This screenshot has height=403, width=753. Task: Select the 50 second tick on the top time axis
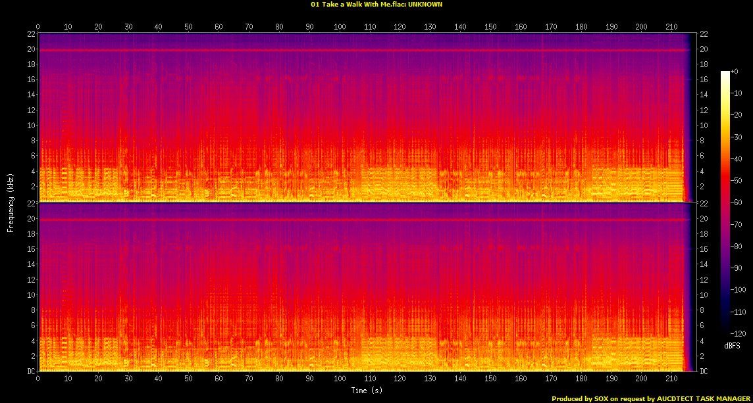189,26
